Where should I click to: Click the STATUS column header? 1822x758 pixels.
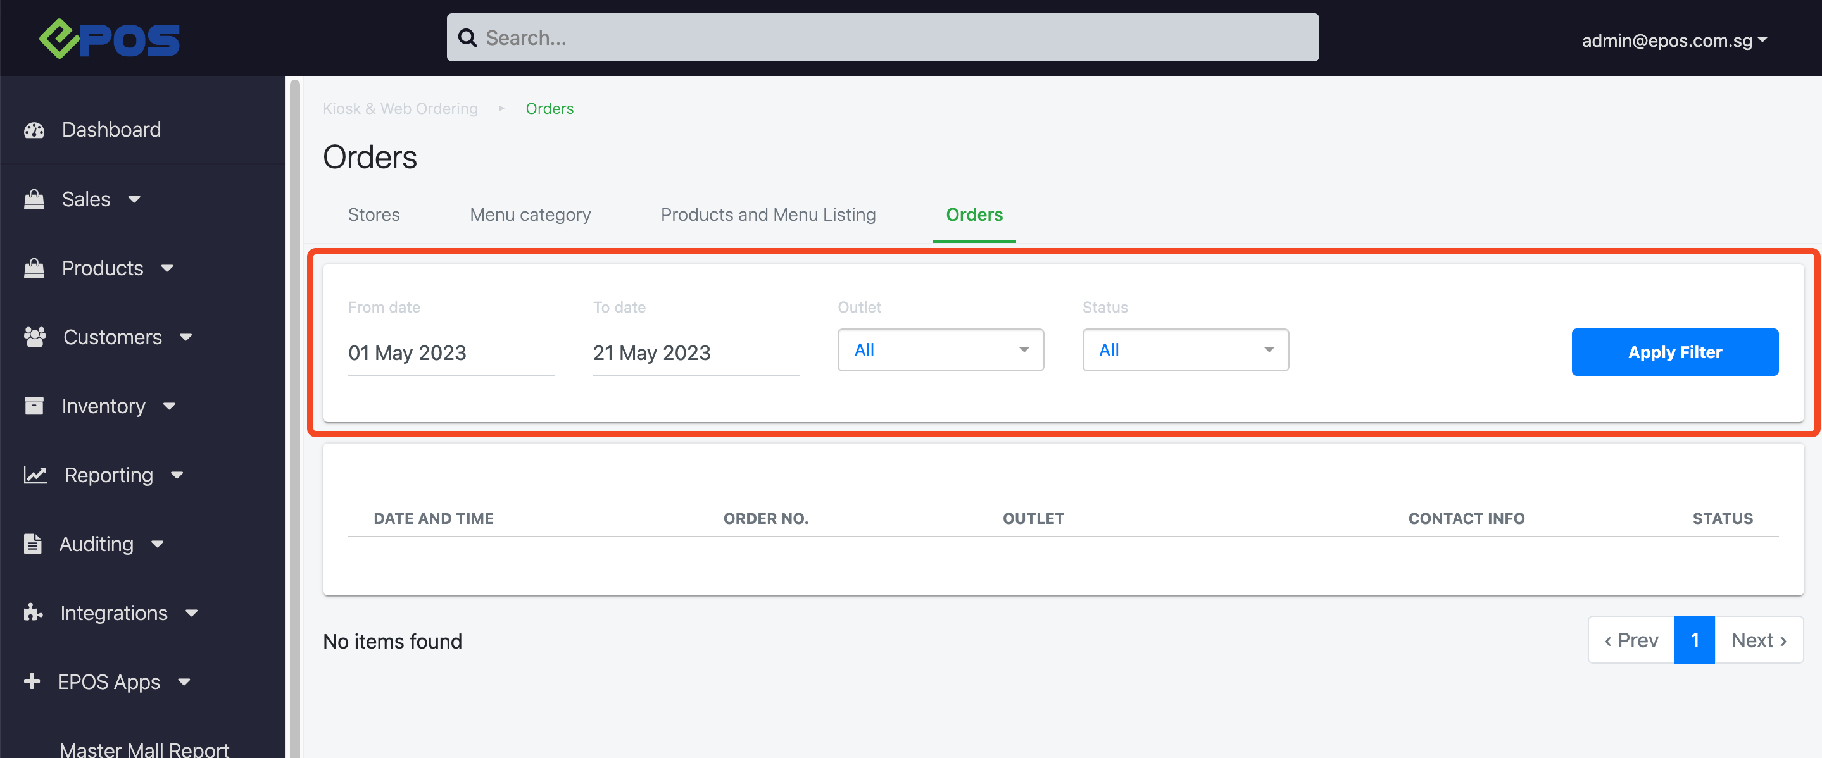[x=1723, y=519]
